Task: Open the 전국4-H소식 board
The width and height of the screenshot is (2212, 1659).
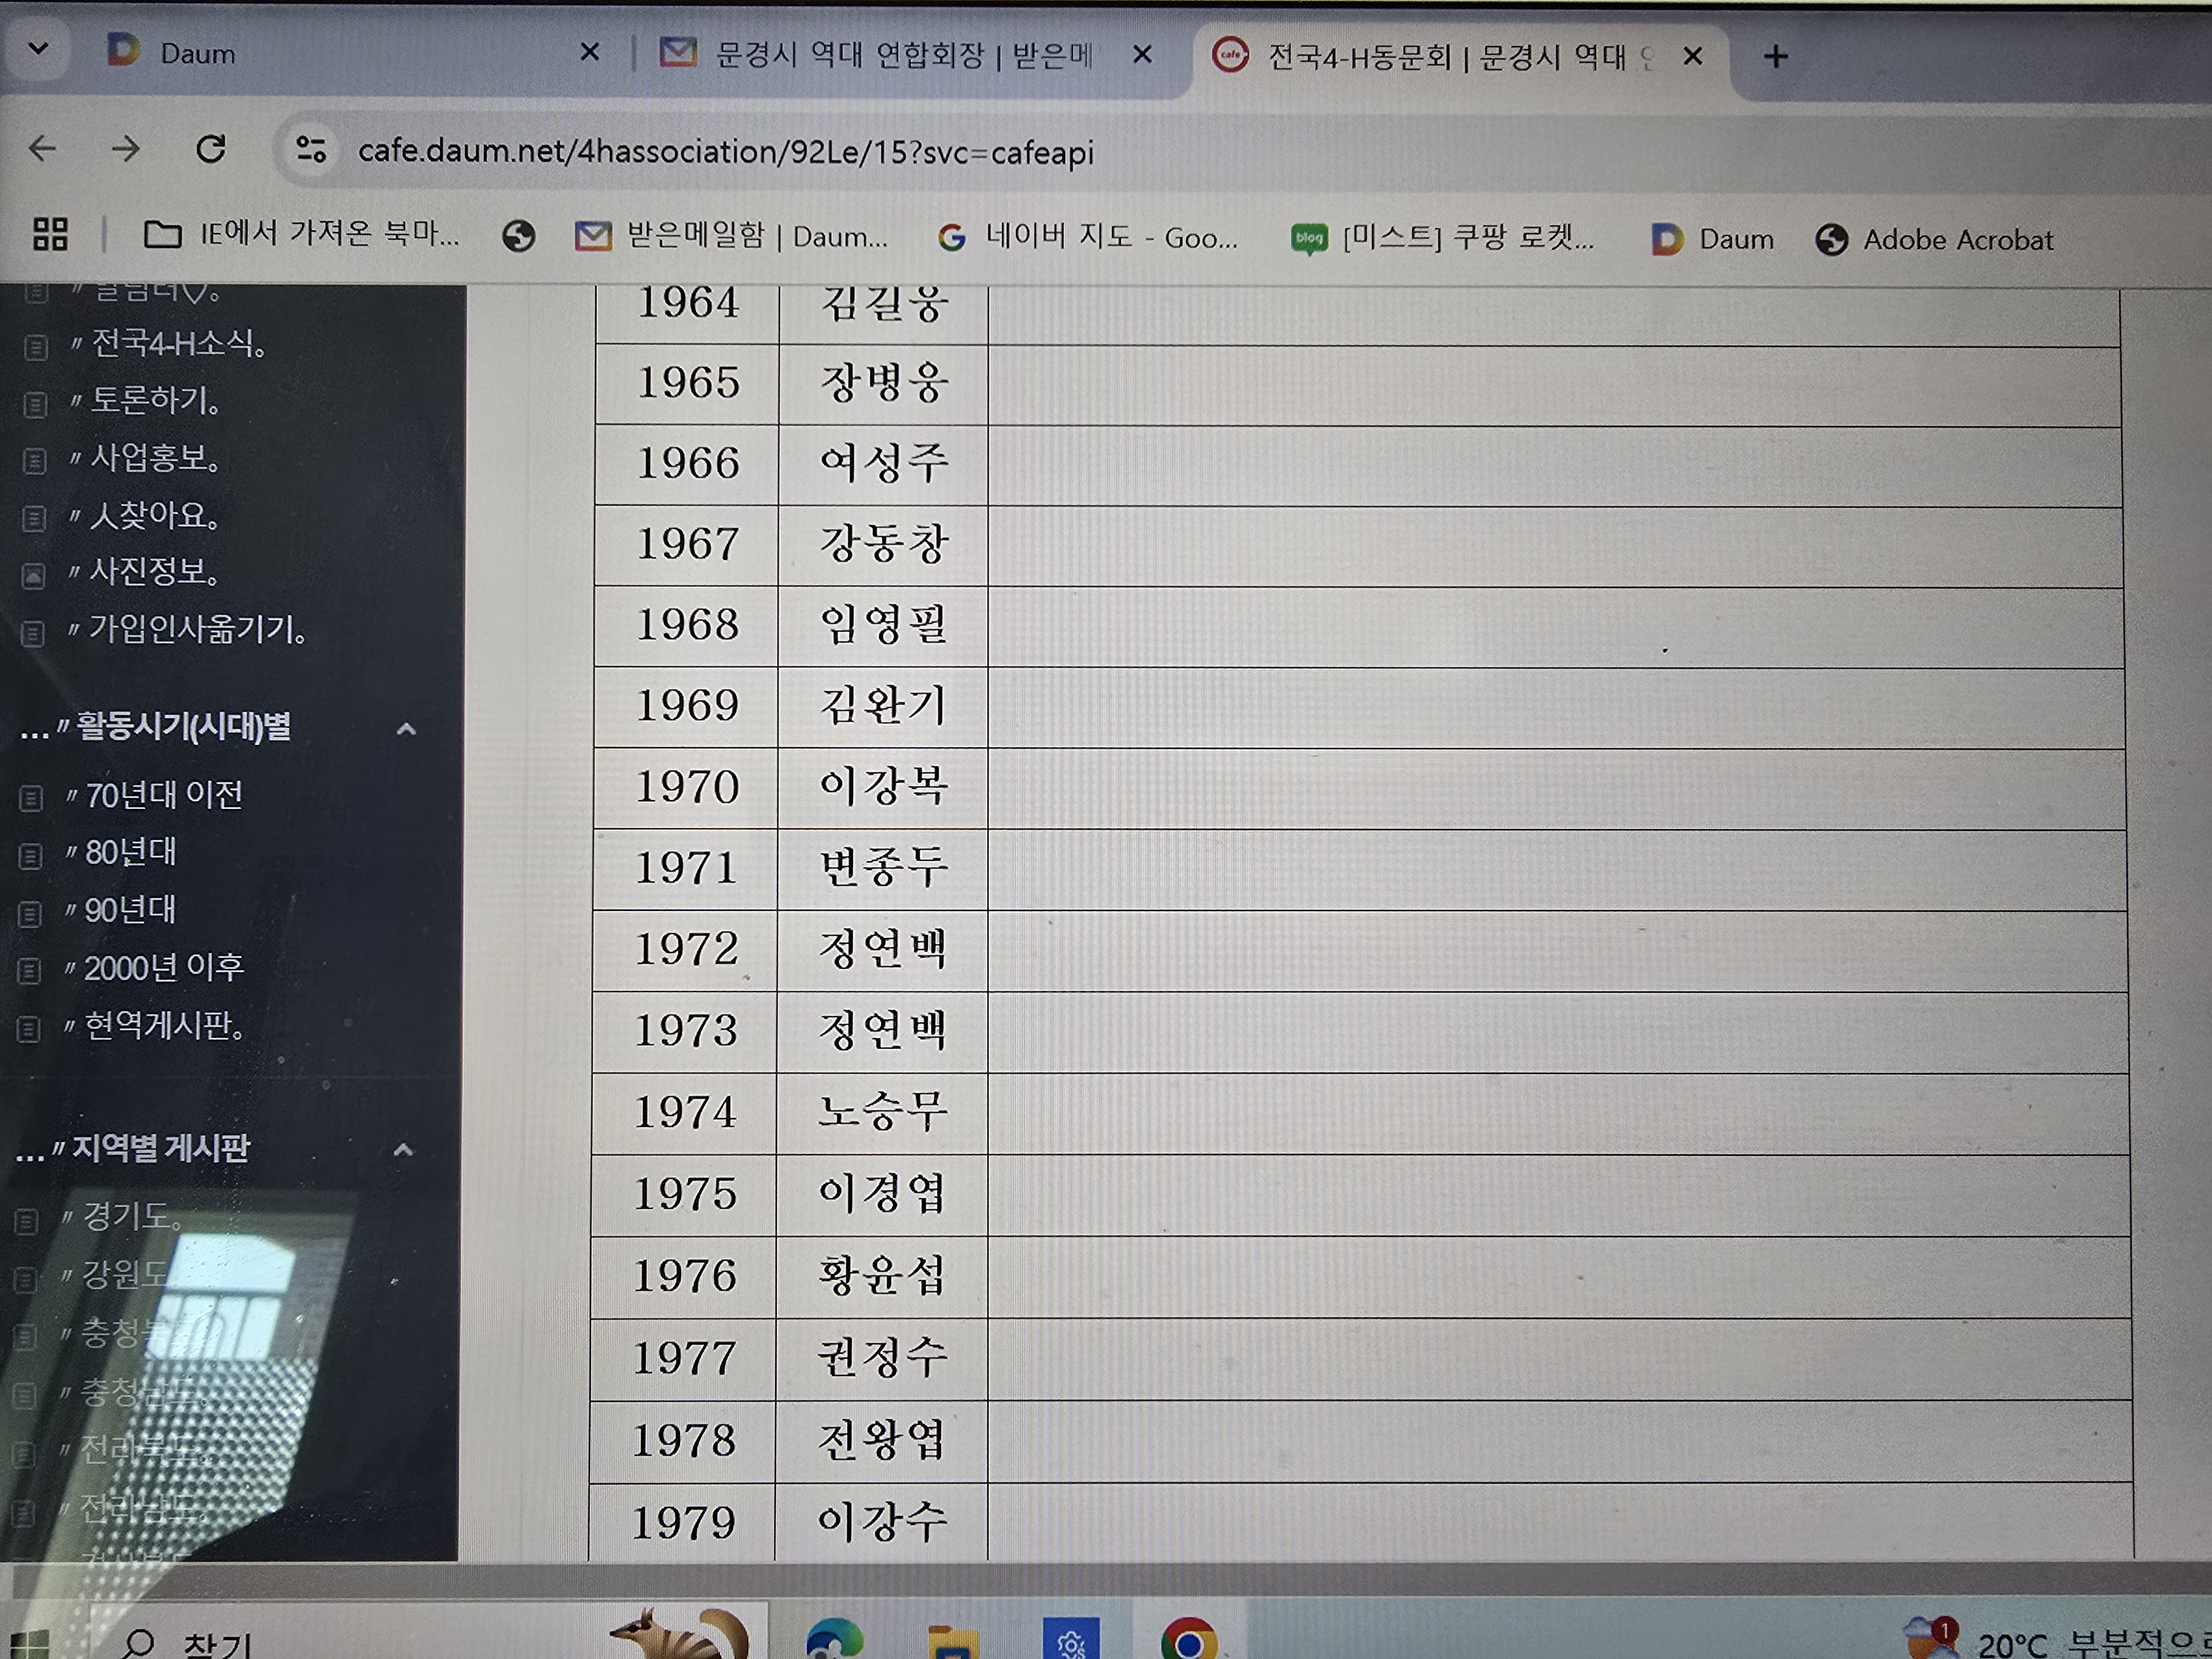Action: click(178, 344)
